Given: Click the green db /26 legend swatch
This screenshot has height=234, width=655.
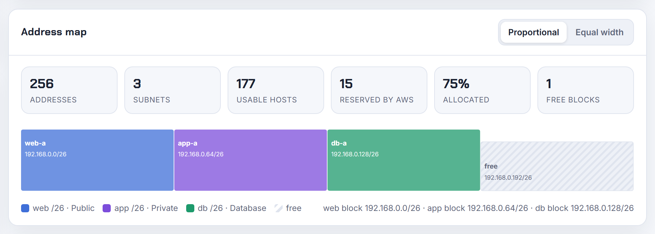Looking at the screenshot, I should click(x=190, y=208).
